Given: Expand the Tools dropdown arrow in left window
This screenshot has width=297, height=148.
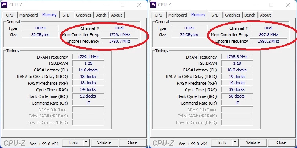Looking at the screenshot, I should [x=86, y=143].
